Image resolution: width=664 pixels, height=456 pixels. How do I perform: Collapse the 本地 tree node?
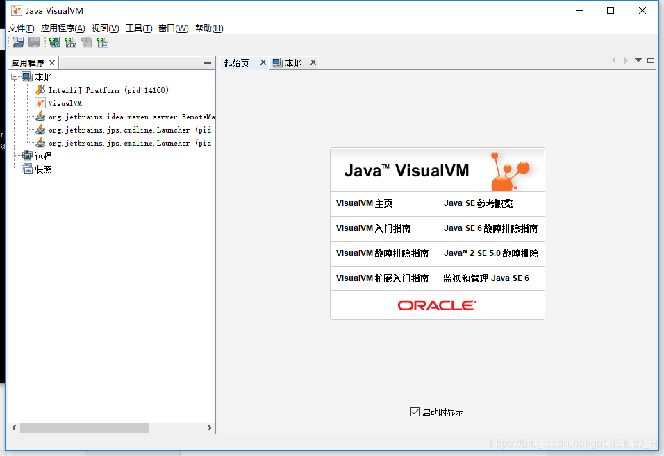[x=15, y=76]
